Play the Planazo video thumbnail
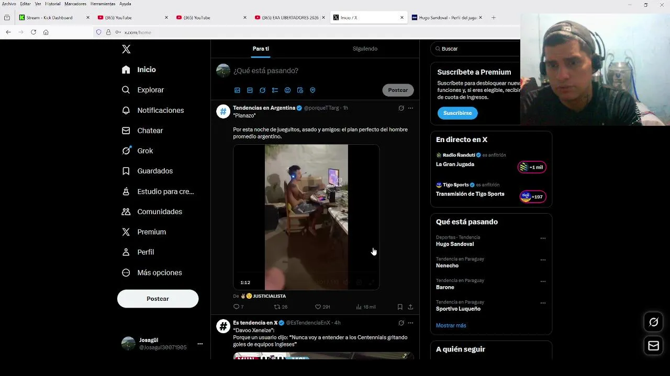The width and height of the screenshot is (670, 376). (306, 217)
